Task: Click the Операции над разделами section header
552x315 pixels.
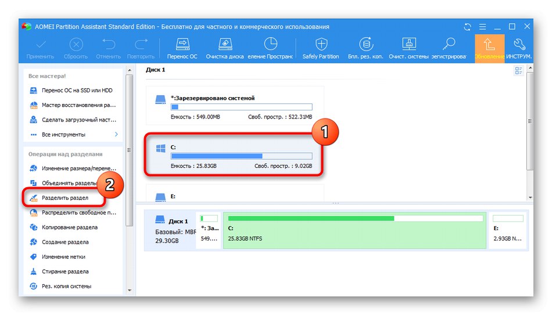Action: point(66,154)
